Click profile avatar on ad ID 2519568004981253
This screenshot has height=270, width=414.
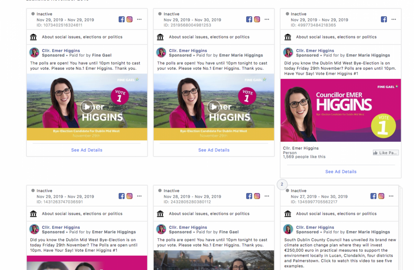pos(161,53)
